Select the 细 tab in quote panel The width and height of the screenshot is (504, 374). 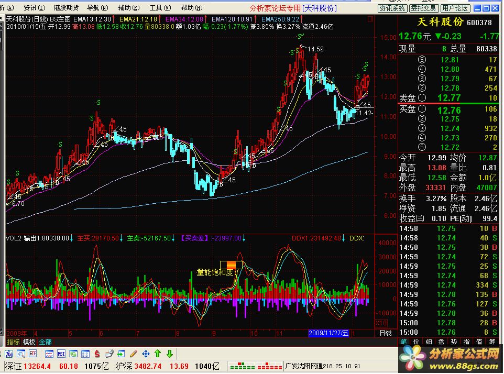click(429, 342)
